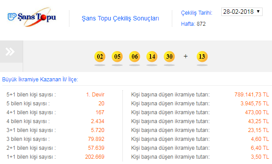Click the bonus ball numbered 13
Viewport: 272px width, 164px height.
(202, 56)
